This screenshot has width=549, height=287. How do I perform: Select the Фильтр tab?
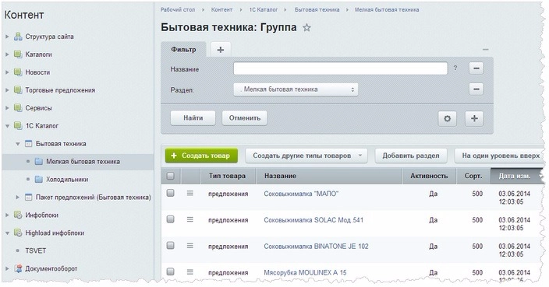[x=183, y=50]
